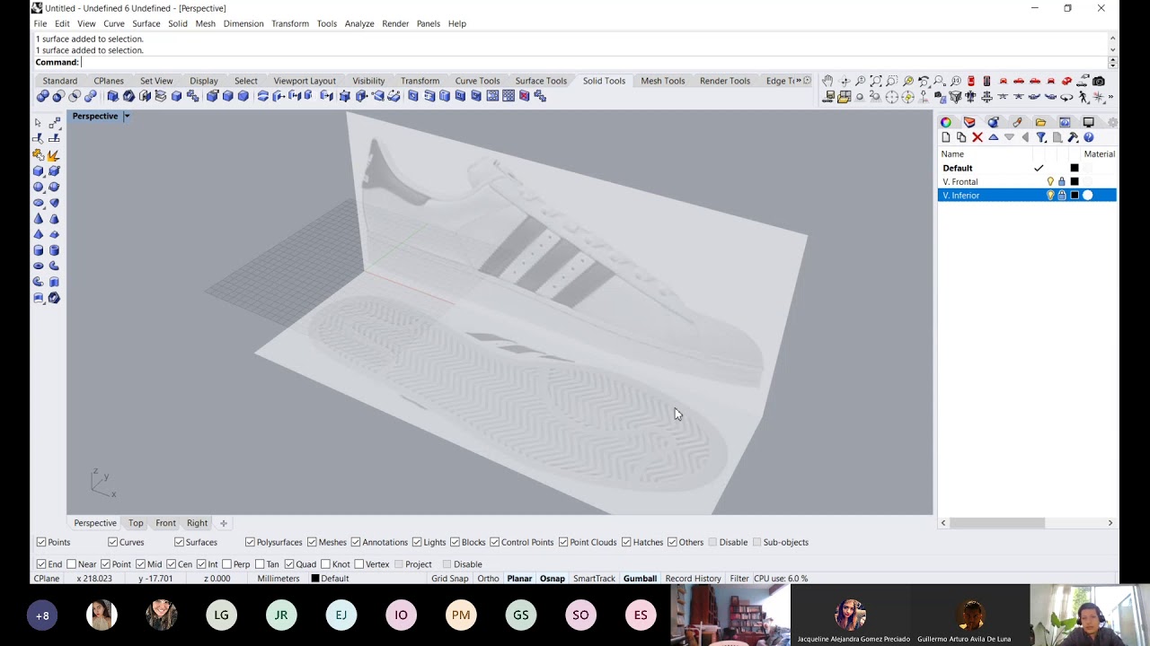The width and height of the screenshot is (1150, 646).
Task: Click the Pan view hand icon
Action: pos(827,81)
